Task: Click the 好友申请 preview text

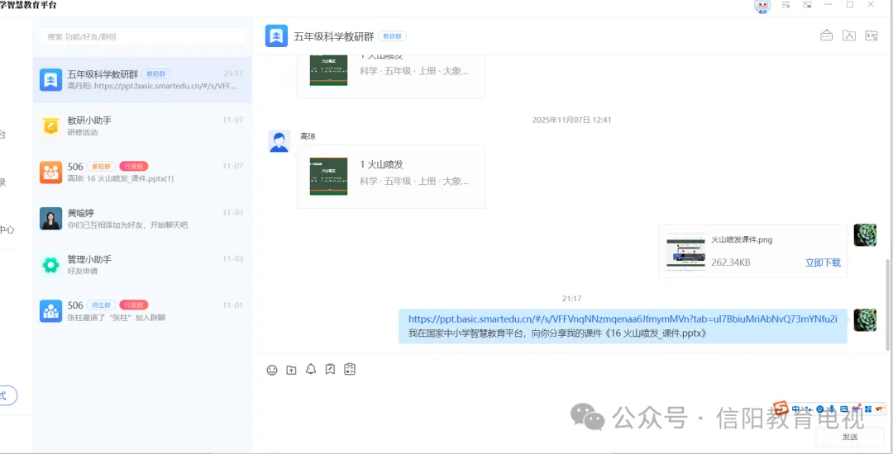Action: click(x=83, y=271)
